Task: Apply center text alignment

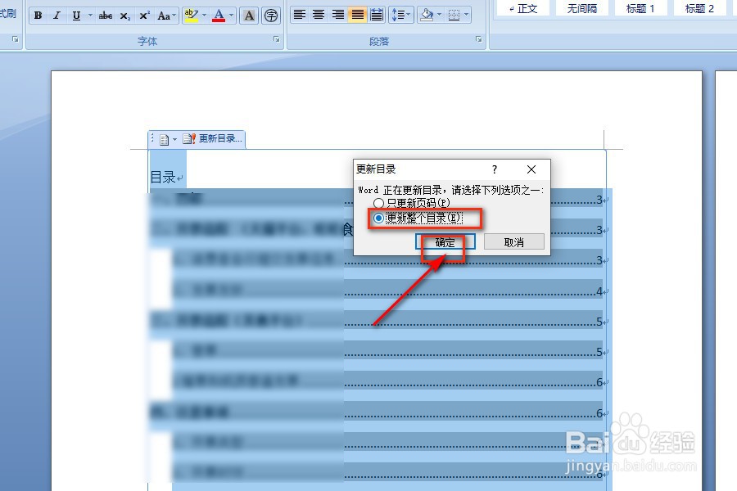Action: tap(317, 14)
